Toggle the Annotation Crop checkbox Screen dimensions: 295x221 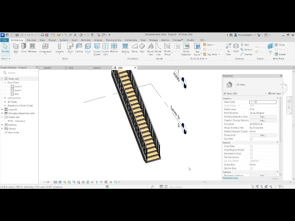pos(251,153)
